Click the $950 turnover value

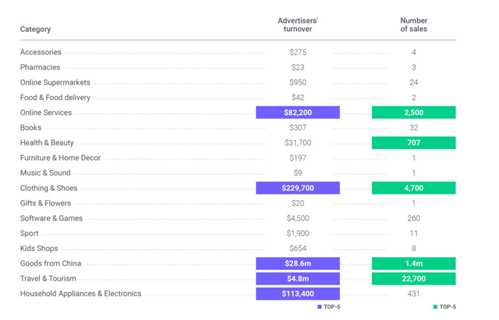pyautogui.click(x=298, y=83)
